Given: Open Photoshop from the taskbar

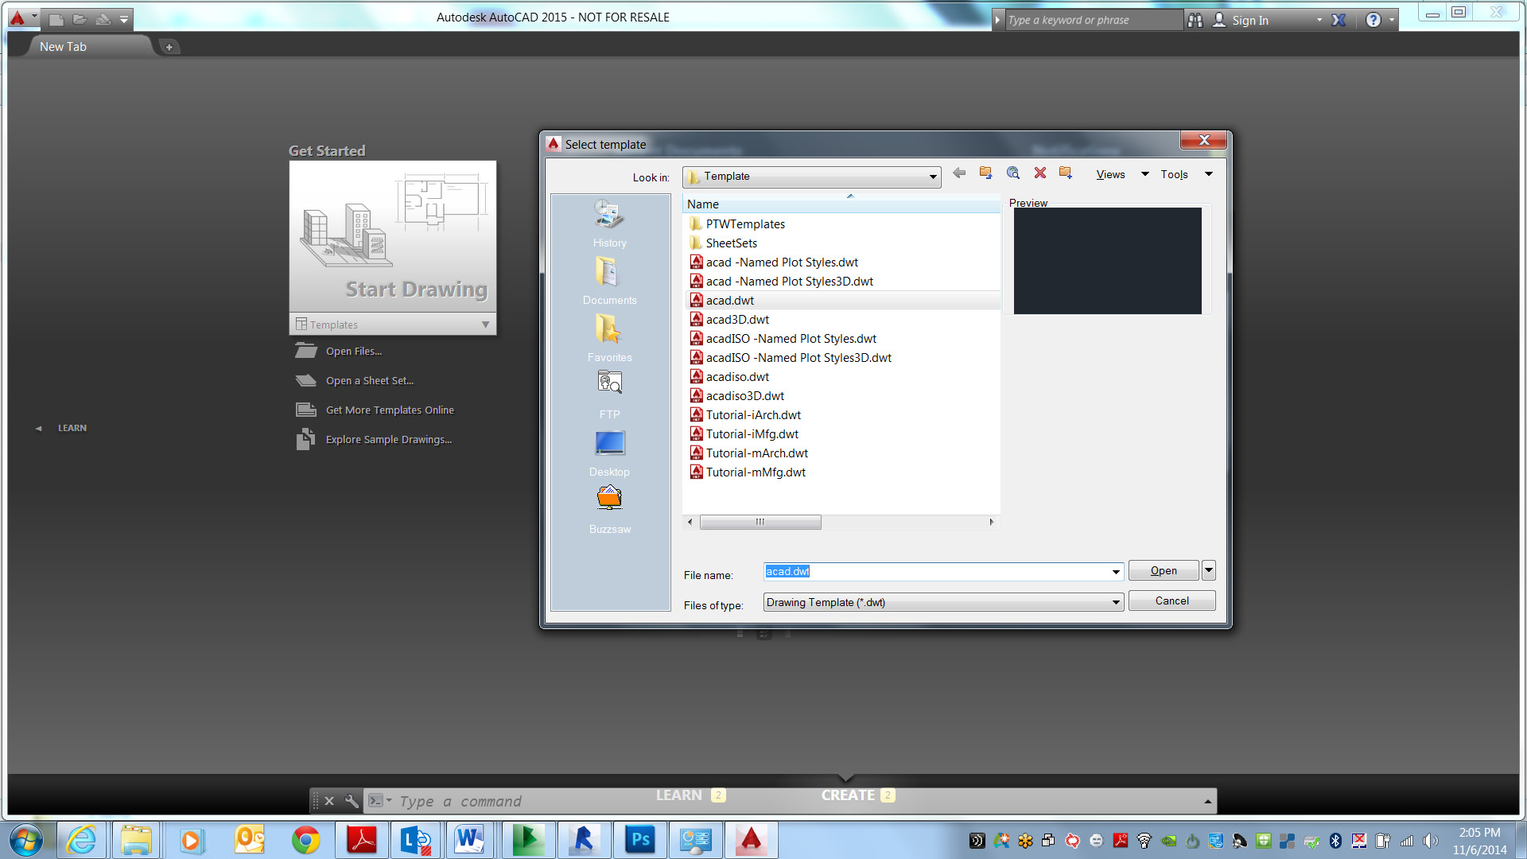Looking at the screenshot, I should [x=640, y=840].
